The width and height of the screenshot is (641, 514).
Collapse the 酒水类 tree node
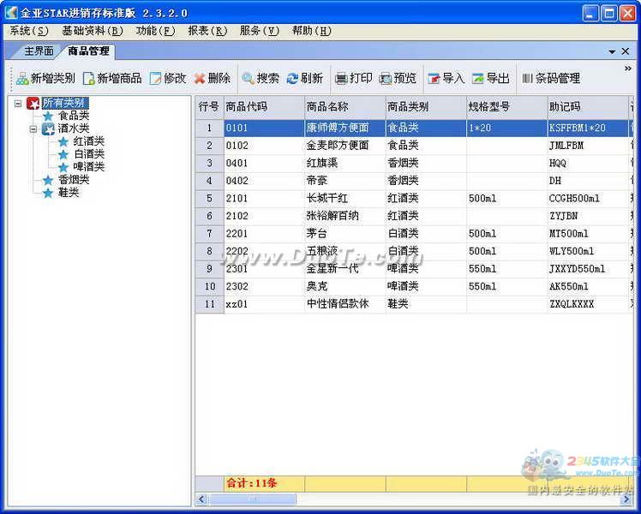click(33, 129)
